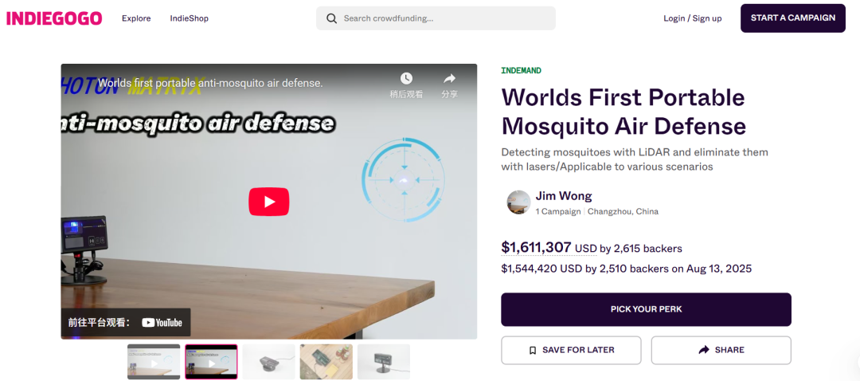Image resolution: width=860 pixels, height=381 pixels.
Task: Open the Explore menu
Action: tap(136, 18)
